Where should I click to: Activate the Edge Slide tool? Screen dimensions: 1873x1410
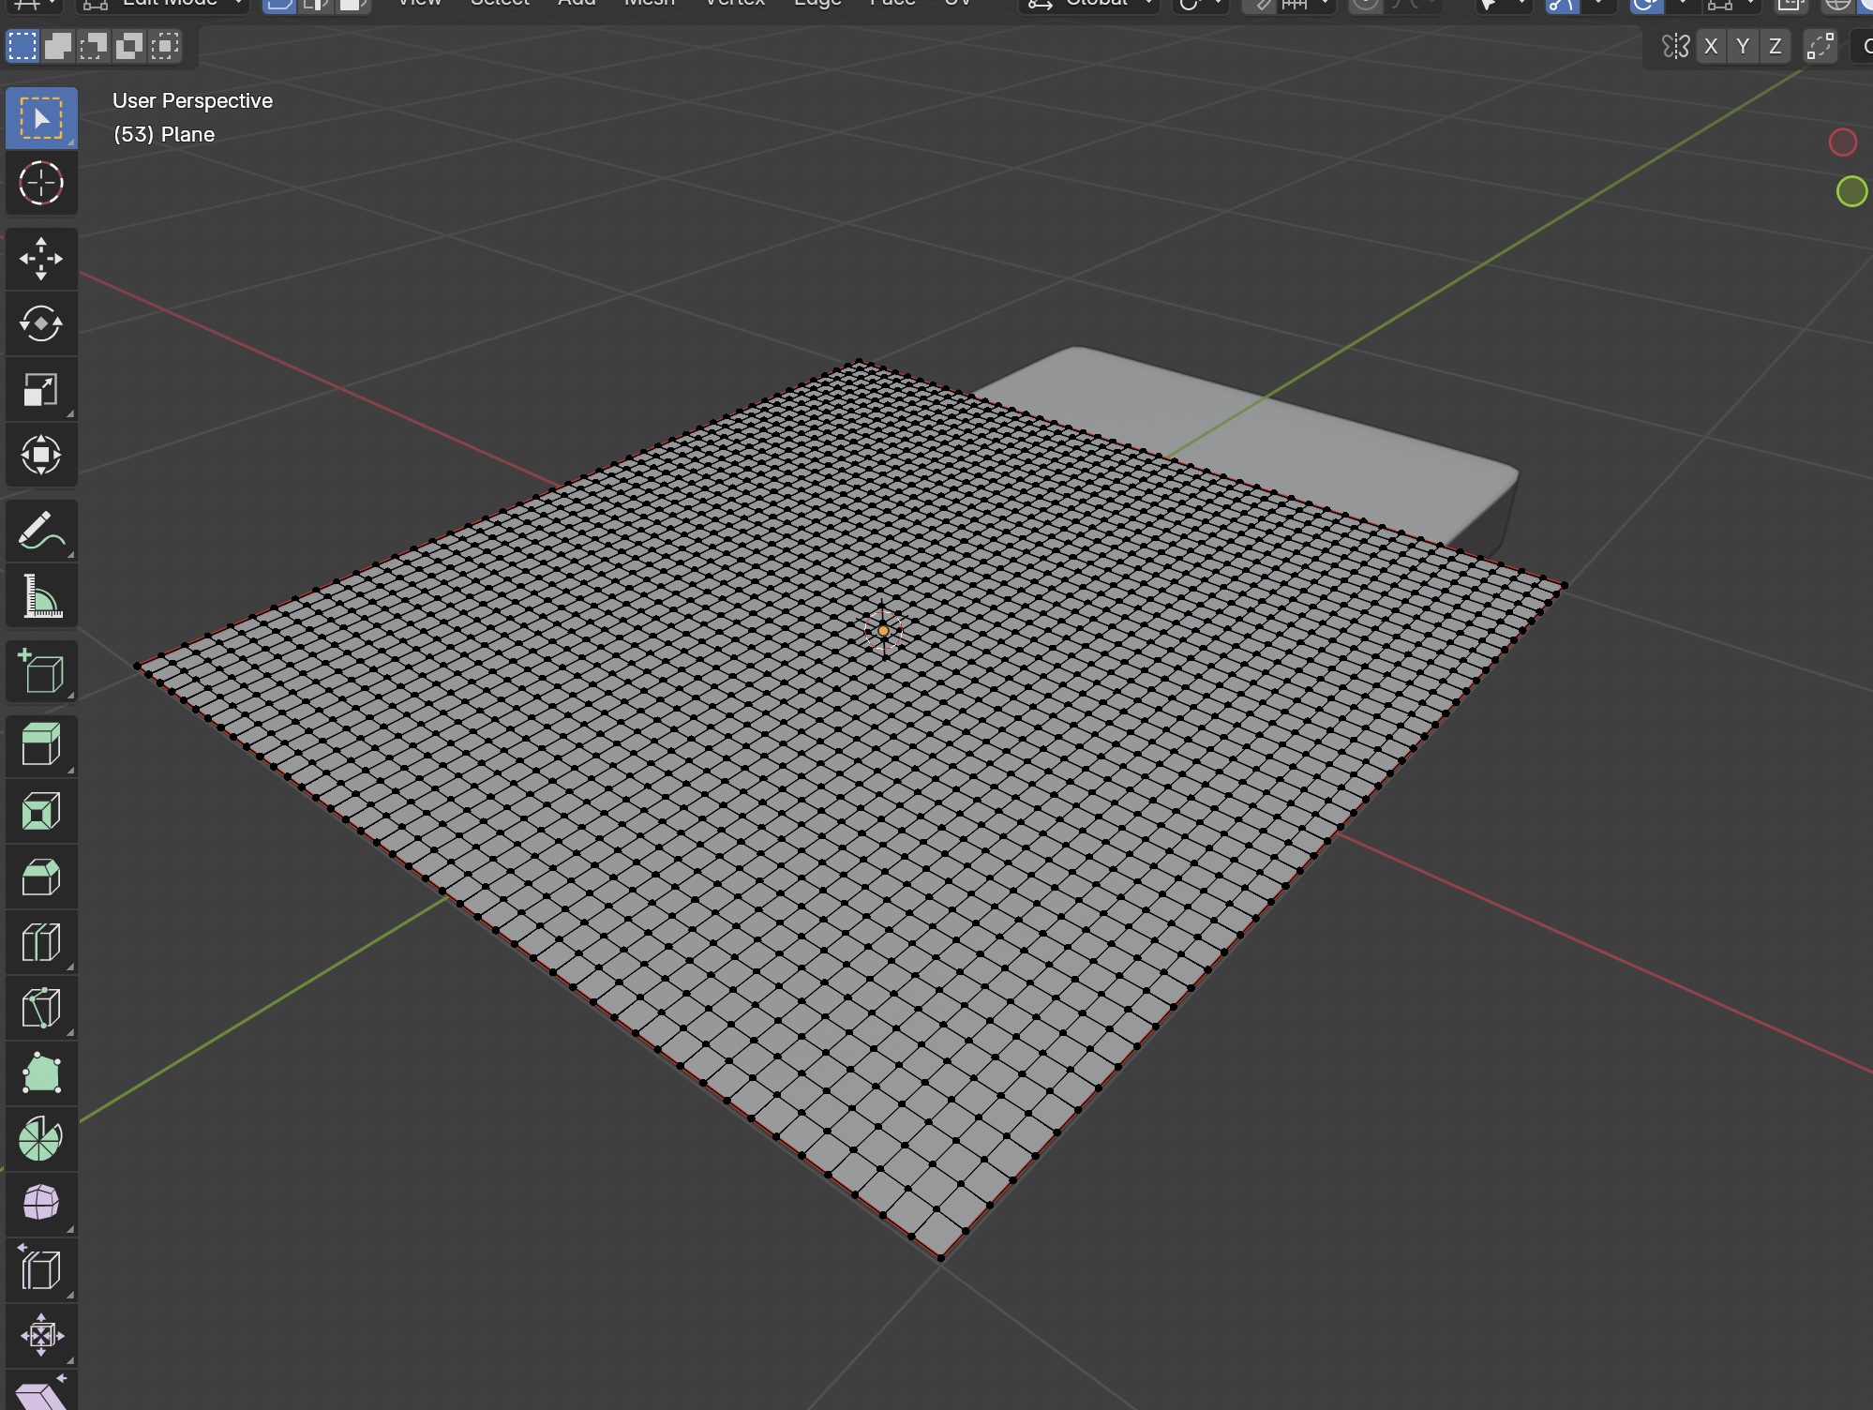41,1270
